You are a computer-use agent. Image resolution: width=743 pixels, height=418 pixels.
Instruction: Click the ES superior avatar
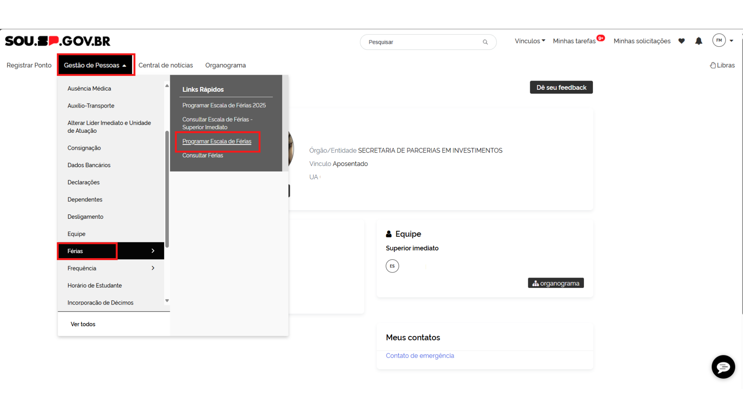[392, 266]
